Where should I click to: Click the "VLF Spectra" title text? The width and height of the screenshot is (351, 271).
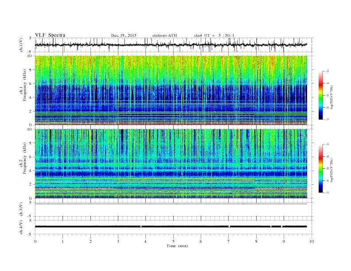click(x=50, y=35)
